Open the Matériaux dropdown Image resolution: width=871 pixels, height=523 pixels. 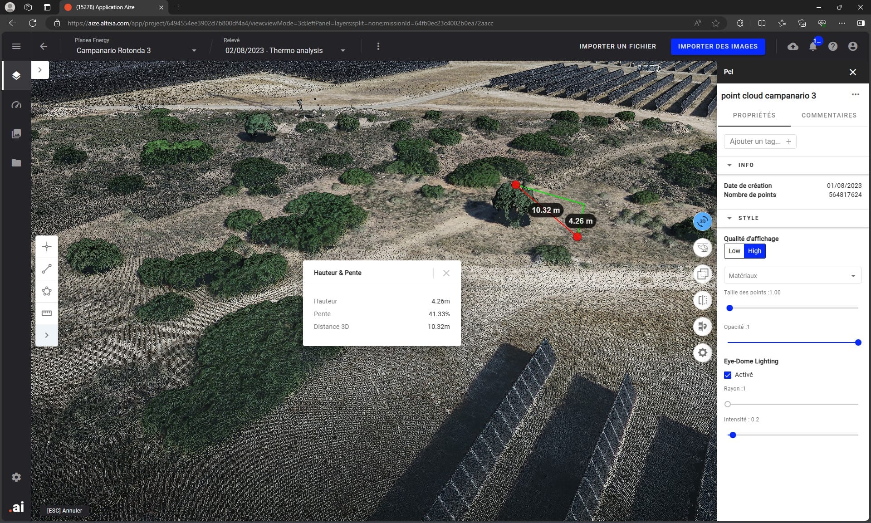[792, 276]
